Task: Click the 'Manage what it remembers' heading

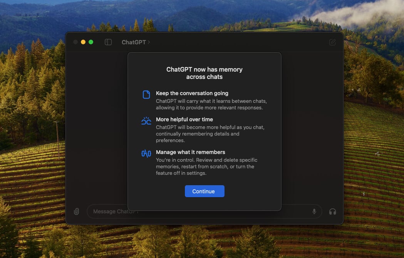Action: pos(190,152)
